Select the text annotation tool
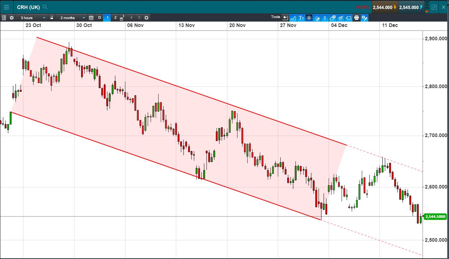The width and height of the screenshot is (449, 259). [x=301, y=18]
